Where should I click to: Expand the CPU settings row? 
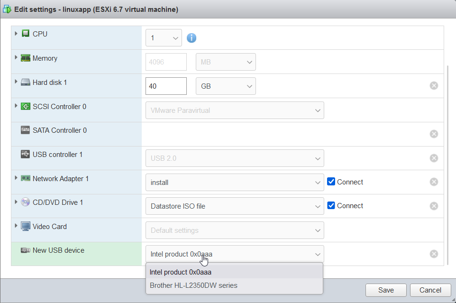(17, 34)
